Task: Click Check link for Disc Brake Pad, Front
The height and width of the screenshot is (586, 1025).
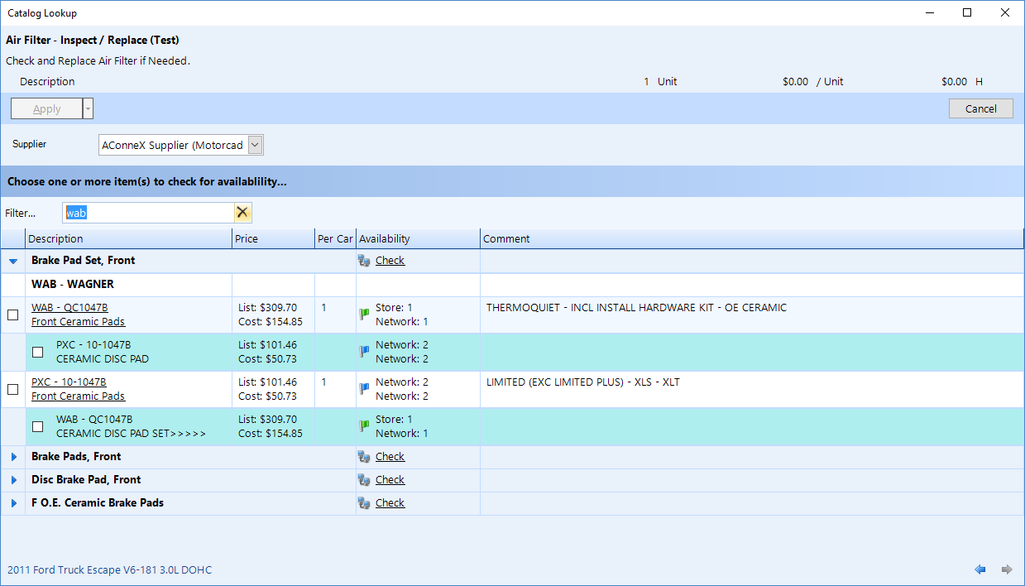Action: [x=390, y=480]
